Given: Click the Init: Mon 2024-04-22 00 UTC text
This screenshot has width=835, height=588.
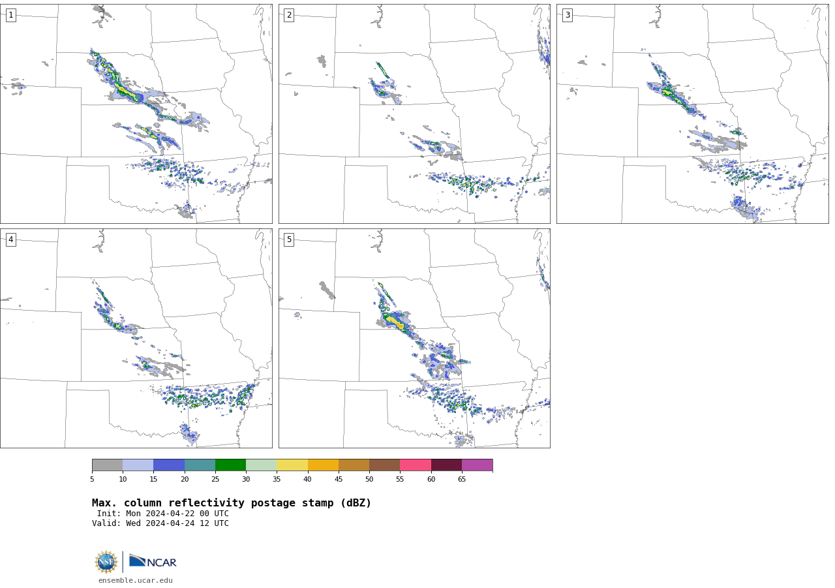Looking at the screenshot, I should pyautogui.click(x=163, y=514).
